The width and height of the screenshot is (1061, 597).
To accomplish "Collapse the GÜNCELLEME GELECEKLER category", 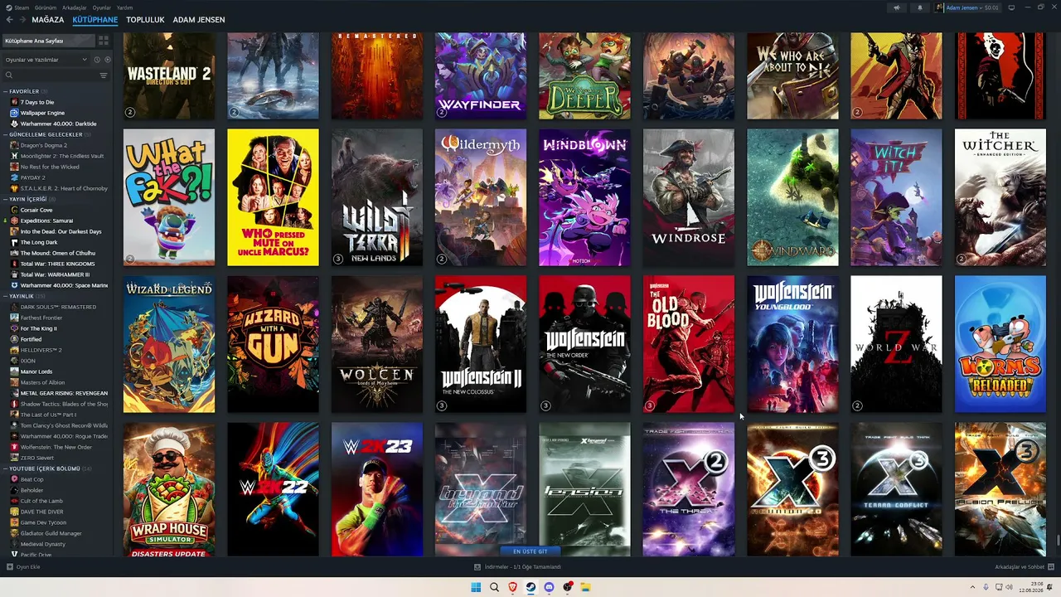I will tap(6, 134).
